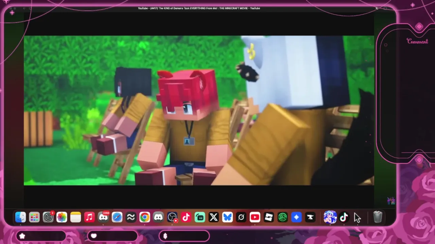Open OBS Studio from the dock

point(172,217)
